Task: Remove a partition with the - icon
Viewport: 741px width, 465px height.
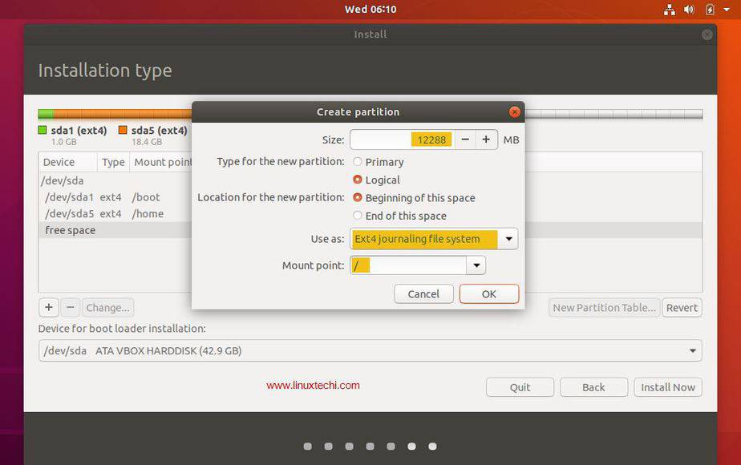Action: pyautogui.click(x=71, y=307)
